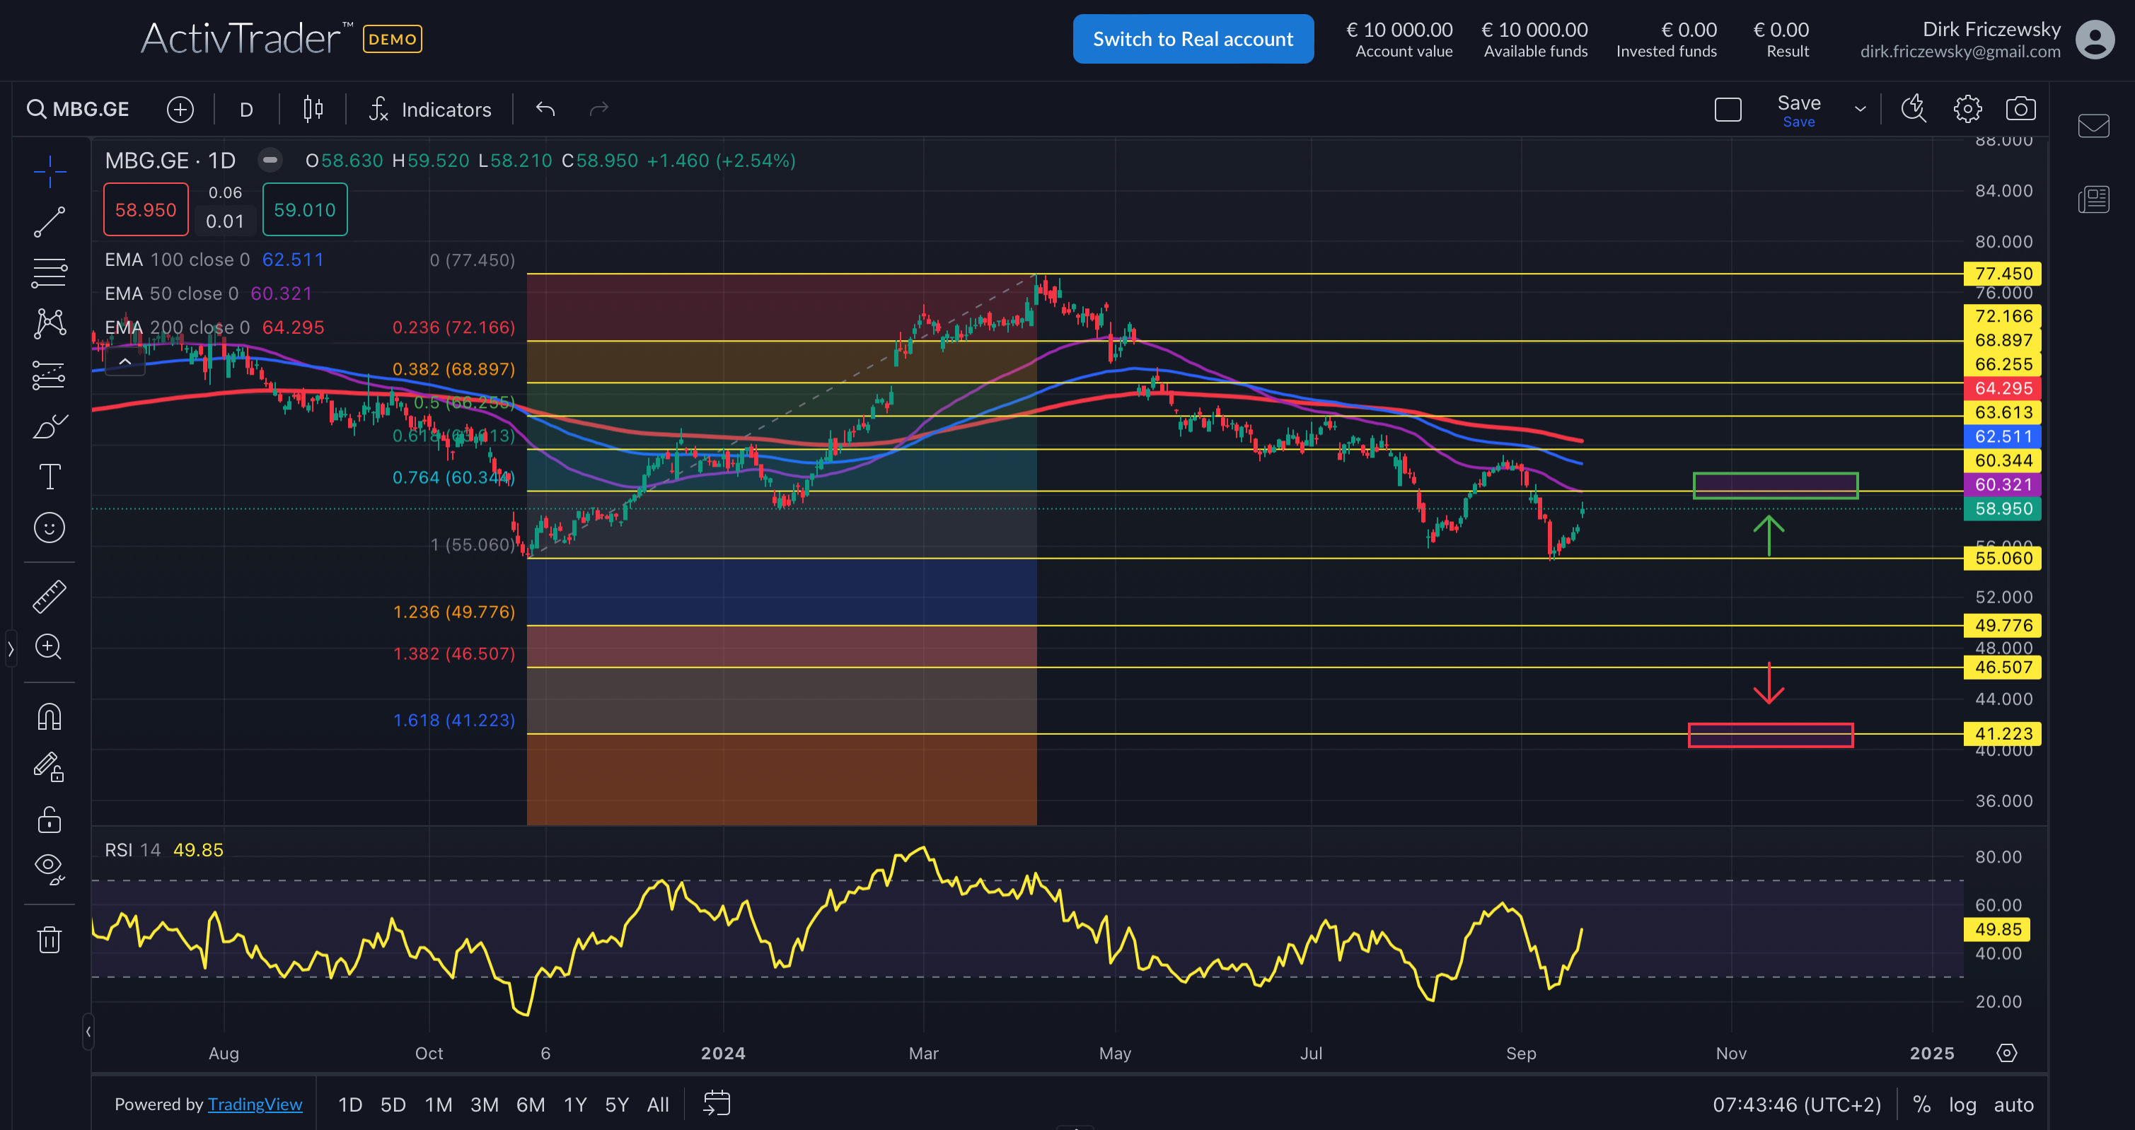Viewport: 2135px width, 1130px height.
Task: Expand the Save layout dropdown arrow
Action: [1860, 110]
